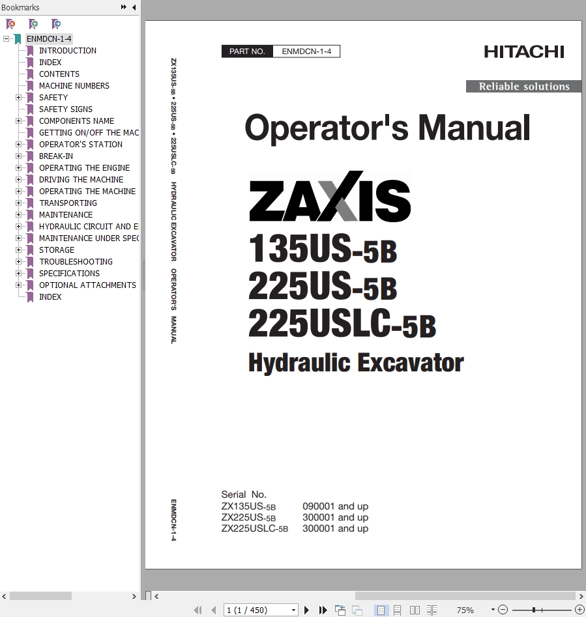Click the document horizontal scrollbar thumb
The height and width of the screenshot is (617, 586).
pyautogui.click(x=465, y=596)
